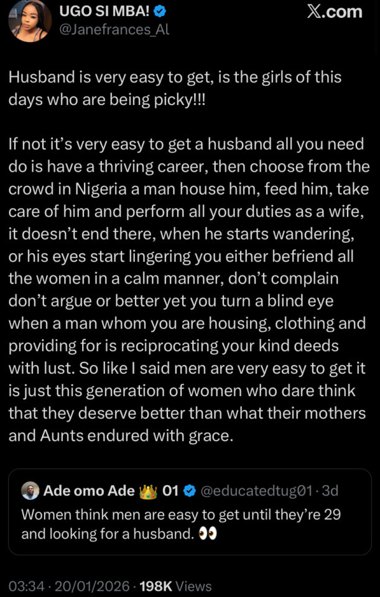Click the "01" label after the crown

point(170,491)
